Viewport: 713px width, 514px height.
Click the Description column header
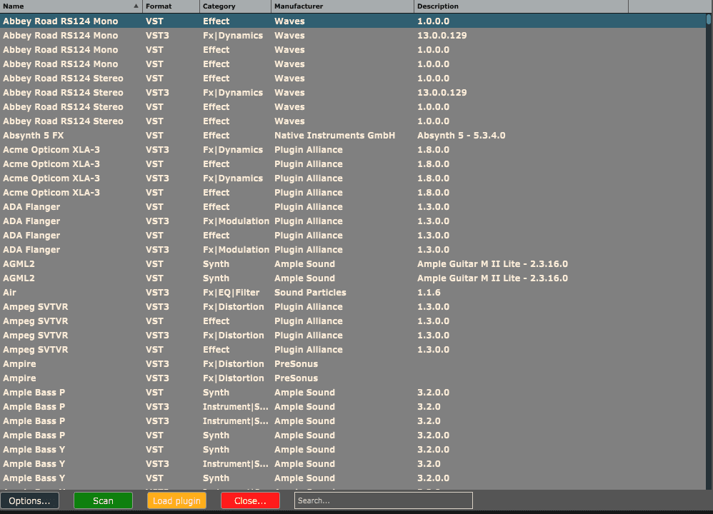521,6
